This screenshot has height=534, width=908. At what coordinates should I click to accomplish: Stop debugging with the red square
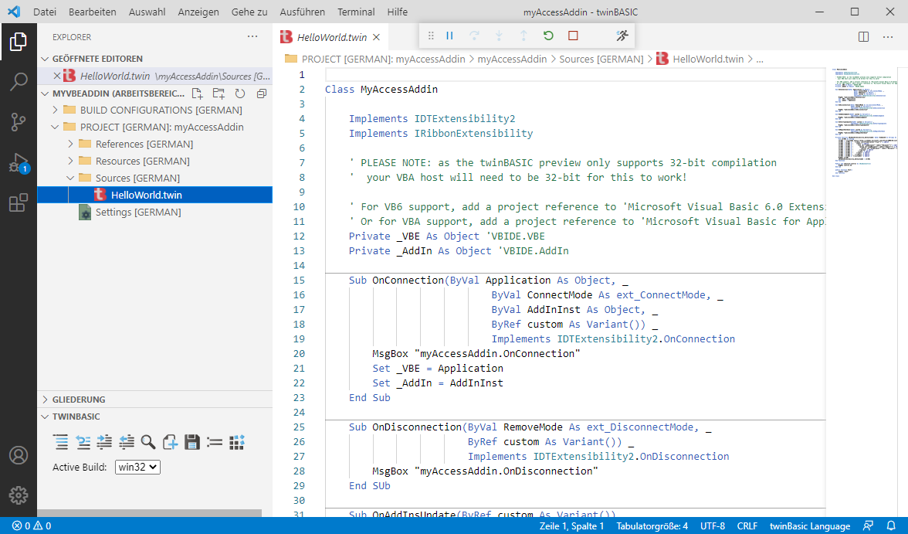coord(573,36)
